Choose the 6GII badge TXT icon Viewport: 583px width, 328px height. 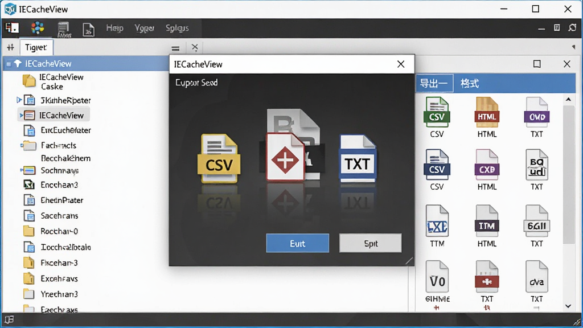click(537, 221)
